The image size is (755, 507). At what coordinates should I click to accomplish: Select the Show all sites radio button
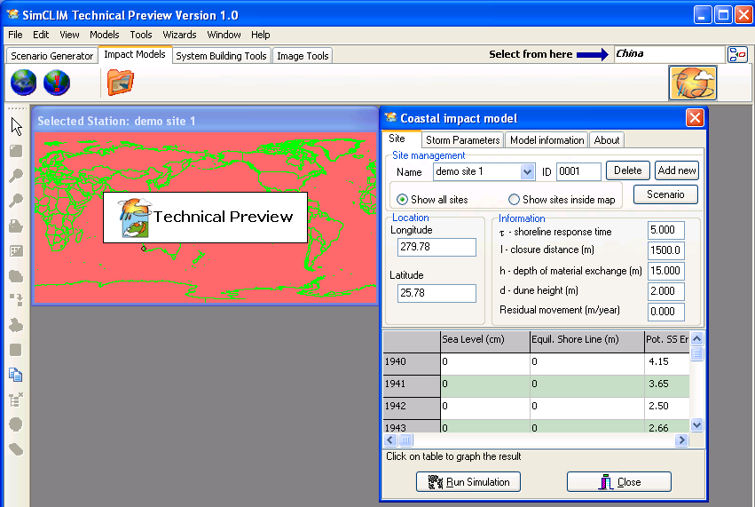point(402,200)
